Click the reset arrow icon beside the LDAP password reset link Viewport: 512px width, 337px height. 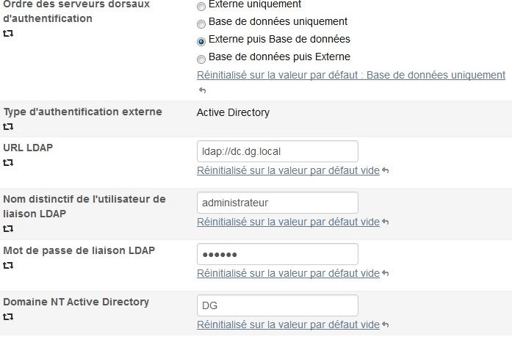pos(385,273)
